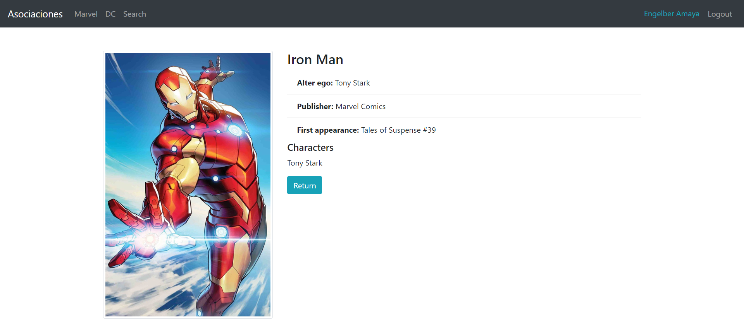The width and height of the screenshot is (744, 335).
Task: Open the Search nav item
Action: click(x=134, y=14)
